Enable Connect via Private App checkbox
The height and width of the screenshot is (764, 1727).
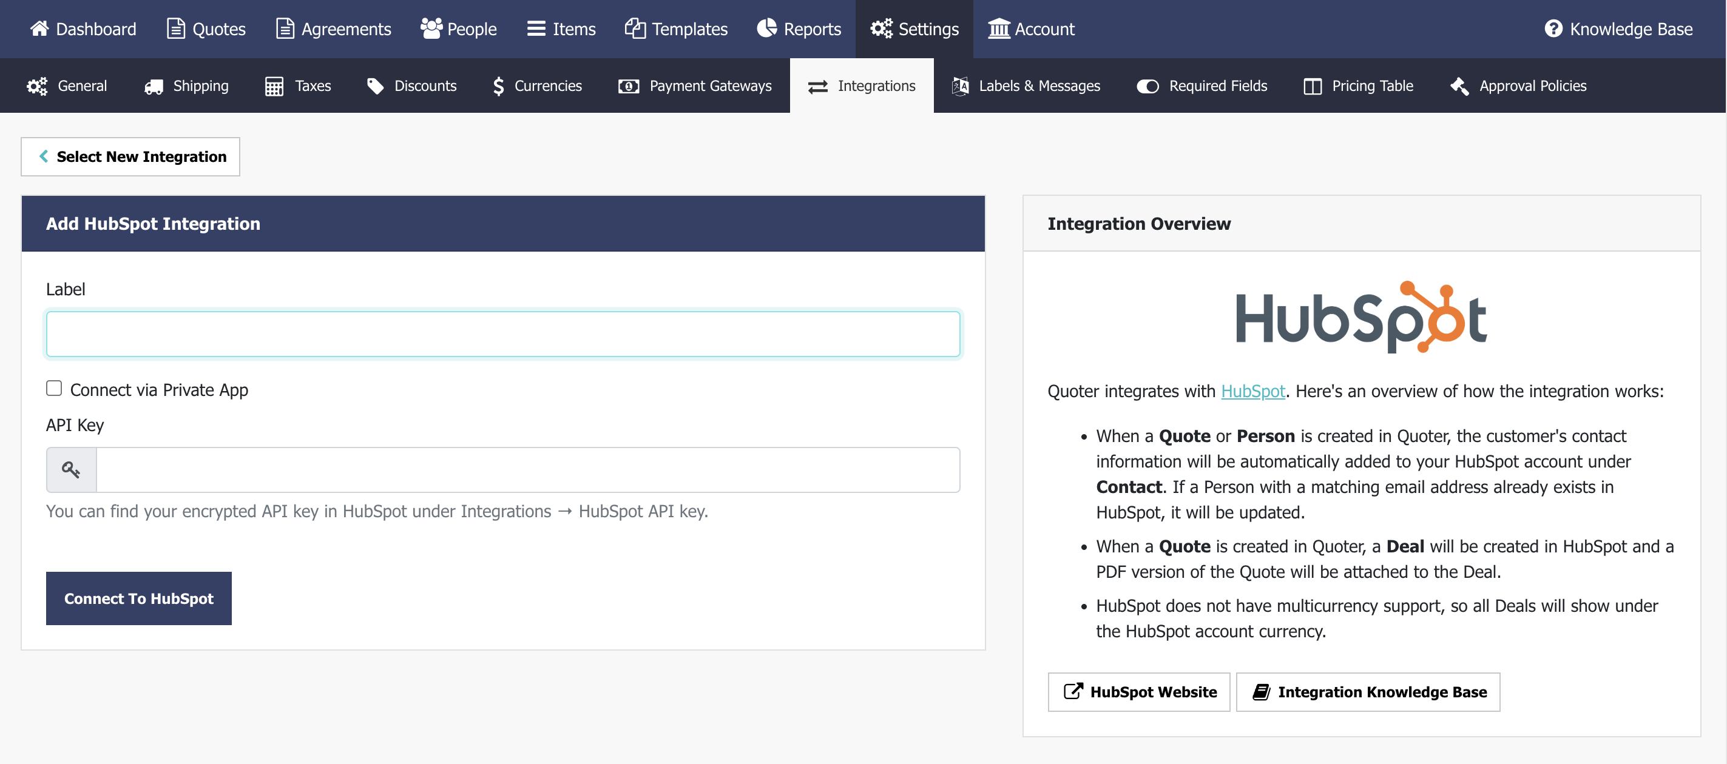click(x=53, y=388)
